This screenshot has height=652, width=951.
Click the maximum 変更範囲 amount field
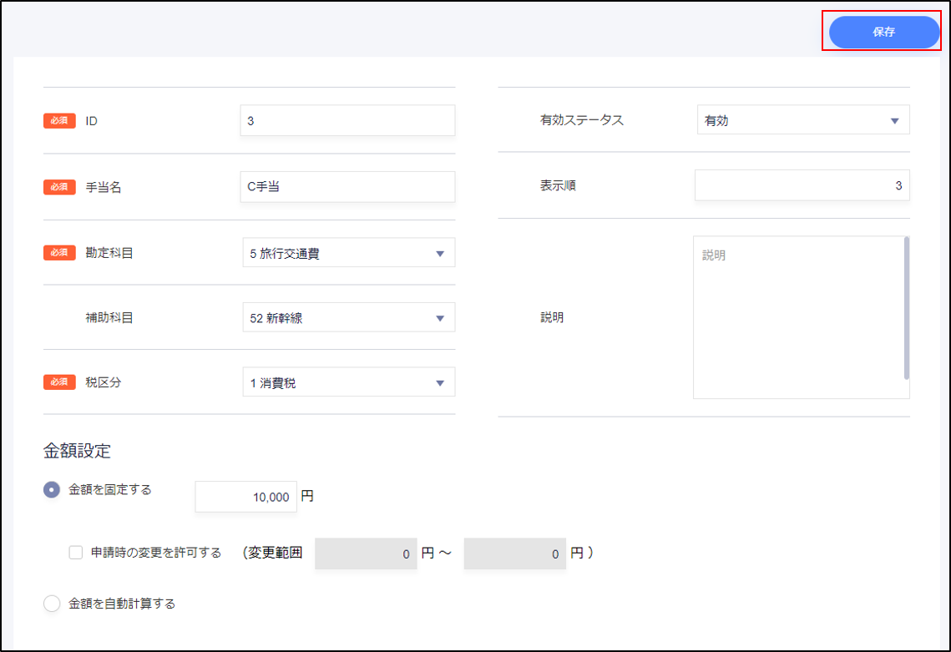click(x=514, y=553)
